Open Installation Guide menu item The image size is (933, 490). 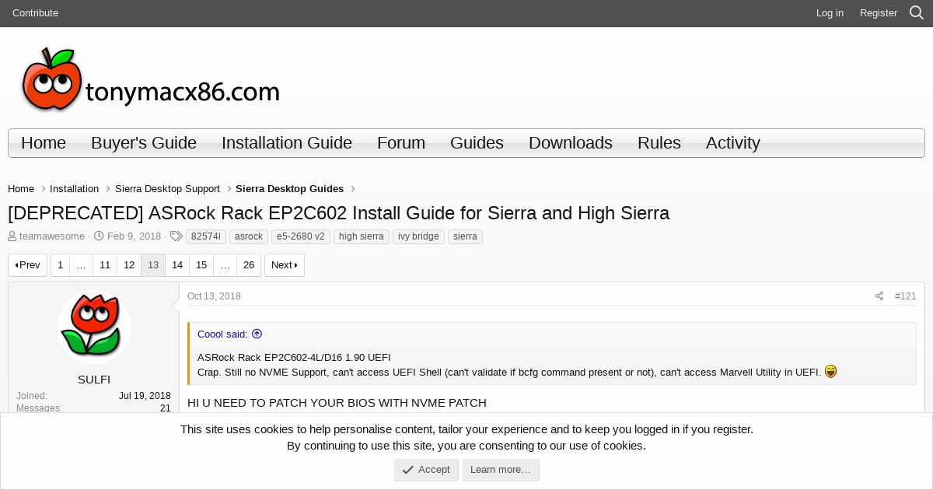pos(287,143)
